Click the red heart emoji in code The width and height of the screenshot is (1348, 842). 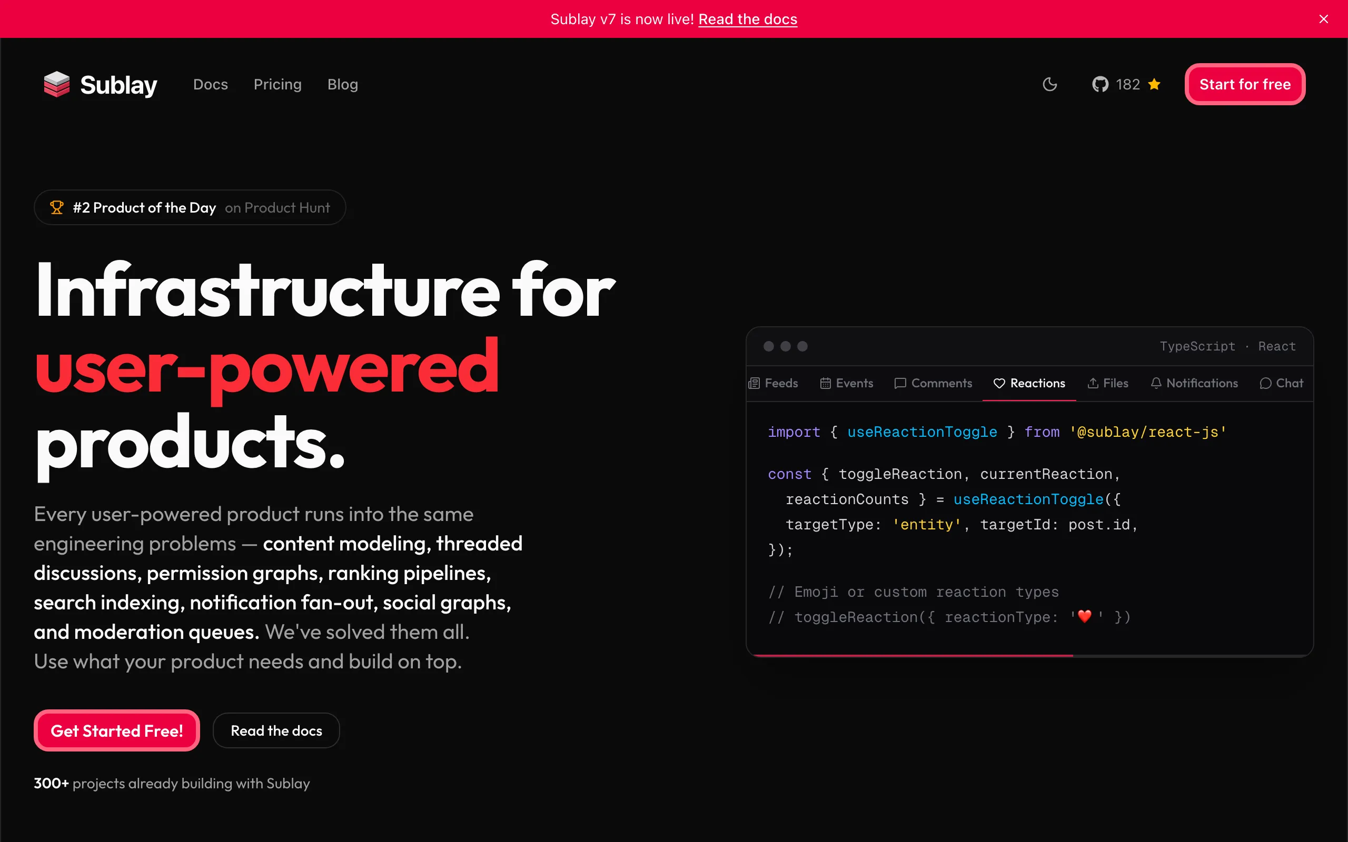tap(1085, 616)
